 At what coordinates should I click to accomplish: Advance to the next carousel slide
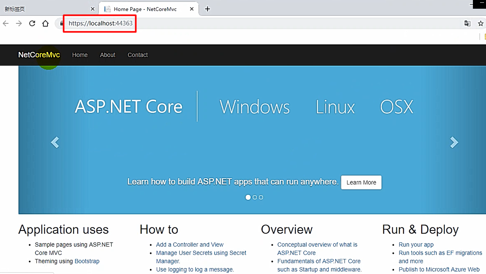point(454,142)
